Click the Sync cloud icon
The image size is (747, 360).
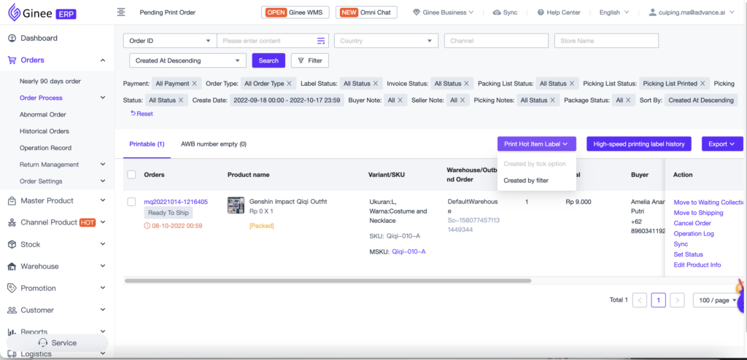tap(497, 12)
